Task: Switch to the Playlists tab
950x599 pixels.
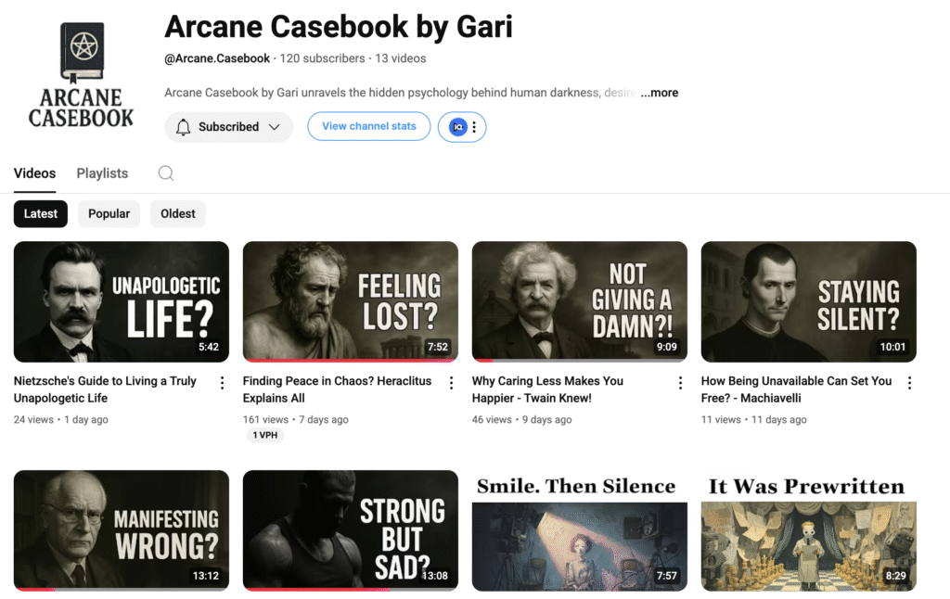Action: pos(102,173)
